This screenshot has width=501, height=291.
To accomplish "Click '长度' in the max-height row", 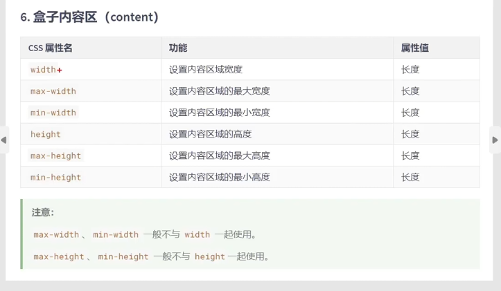I will click(x=410, y=156).
